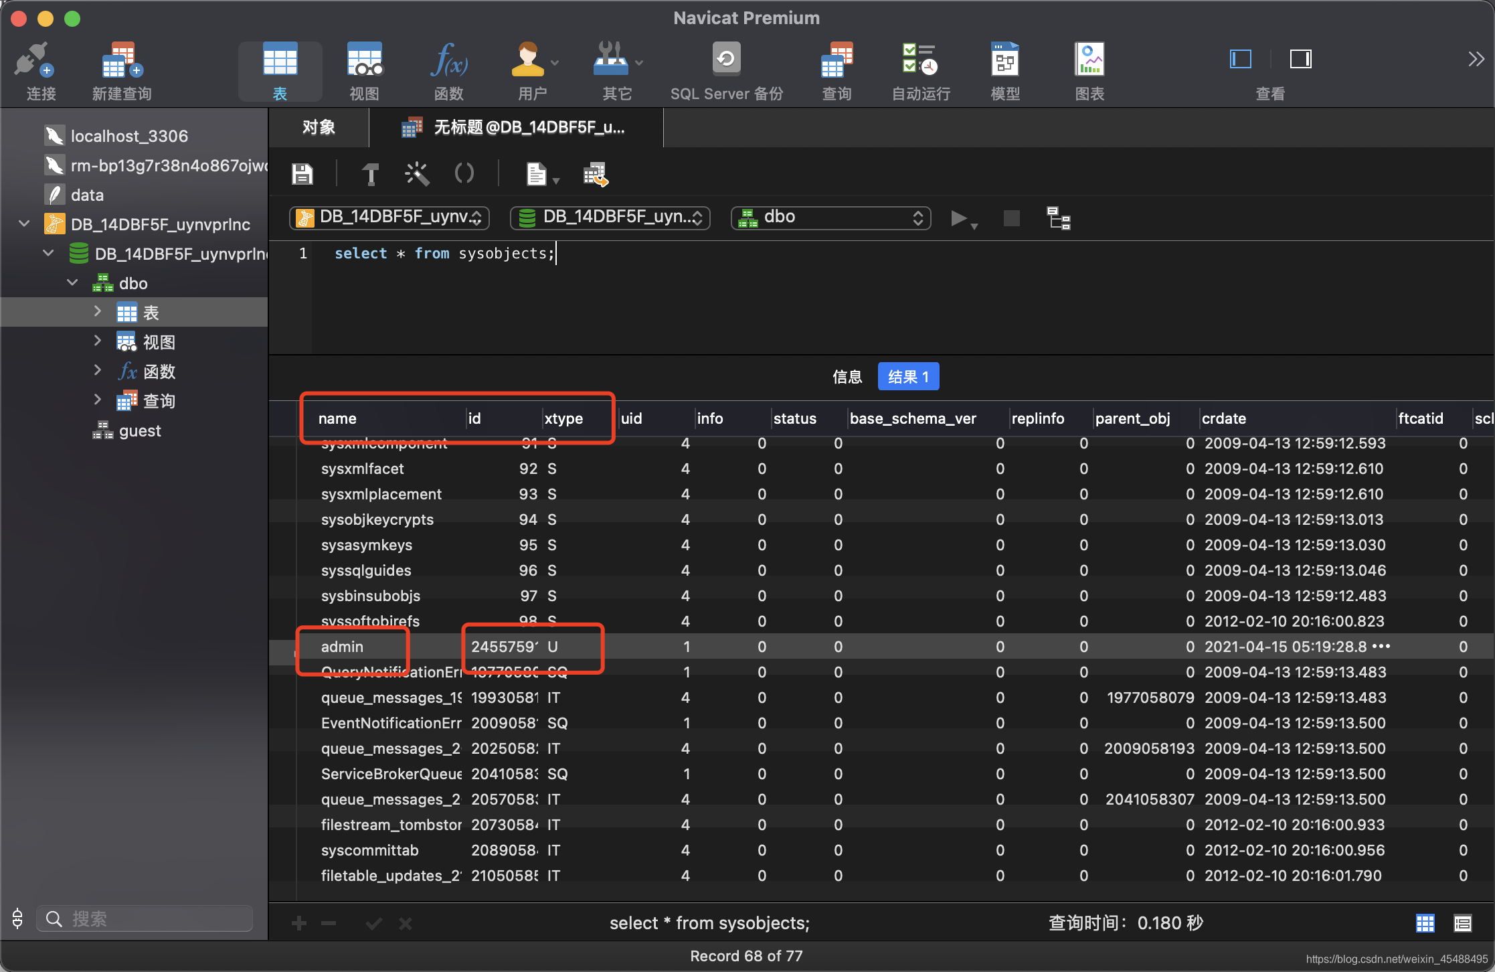Open the dbo schema dropdown
The image size is (1495, 972).
click(x=830, y=218)
